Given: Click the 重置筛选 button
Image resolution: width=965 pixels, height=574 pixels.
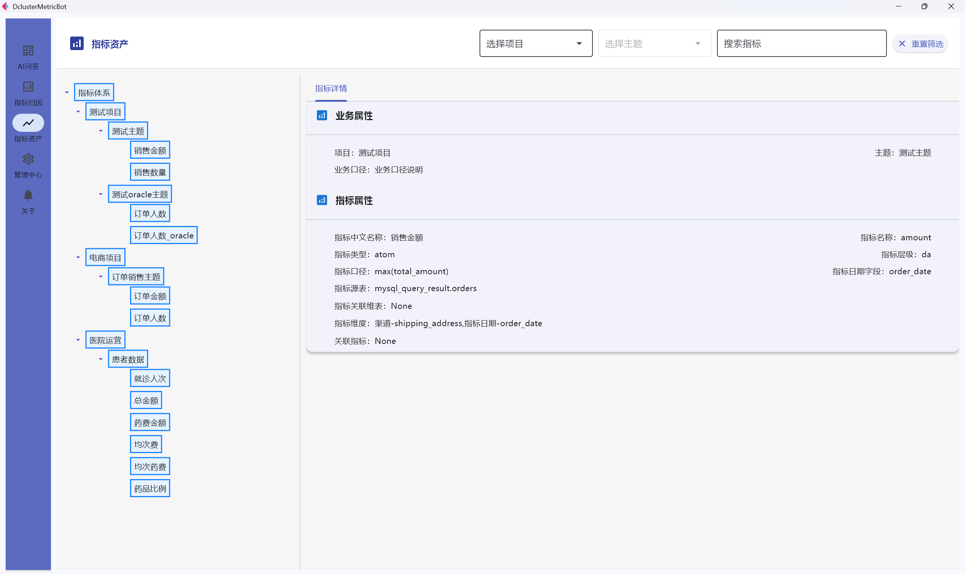Looking at the screenshot, I should 920,44.
